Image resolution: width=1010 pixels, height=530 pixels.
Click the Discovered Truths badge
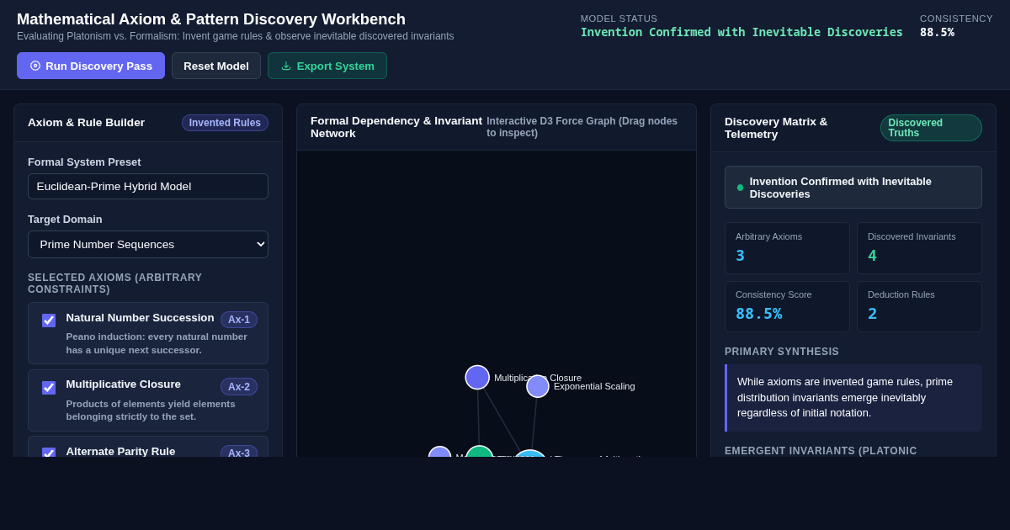click(x=931, y=128)
